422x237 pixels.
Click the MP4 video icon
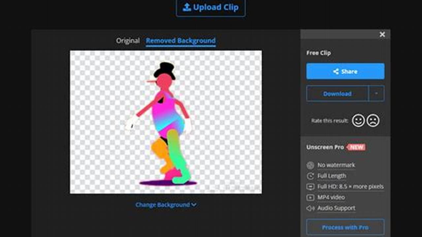tap(309, 197)
